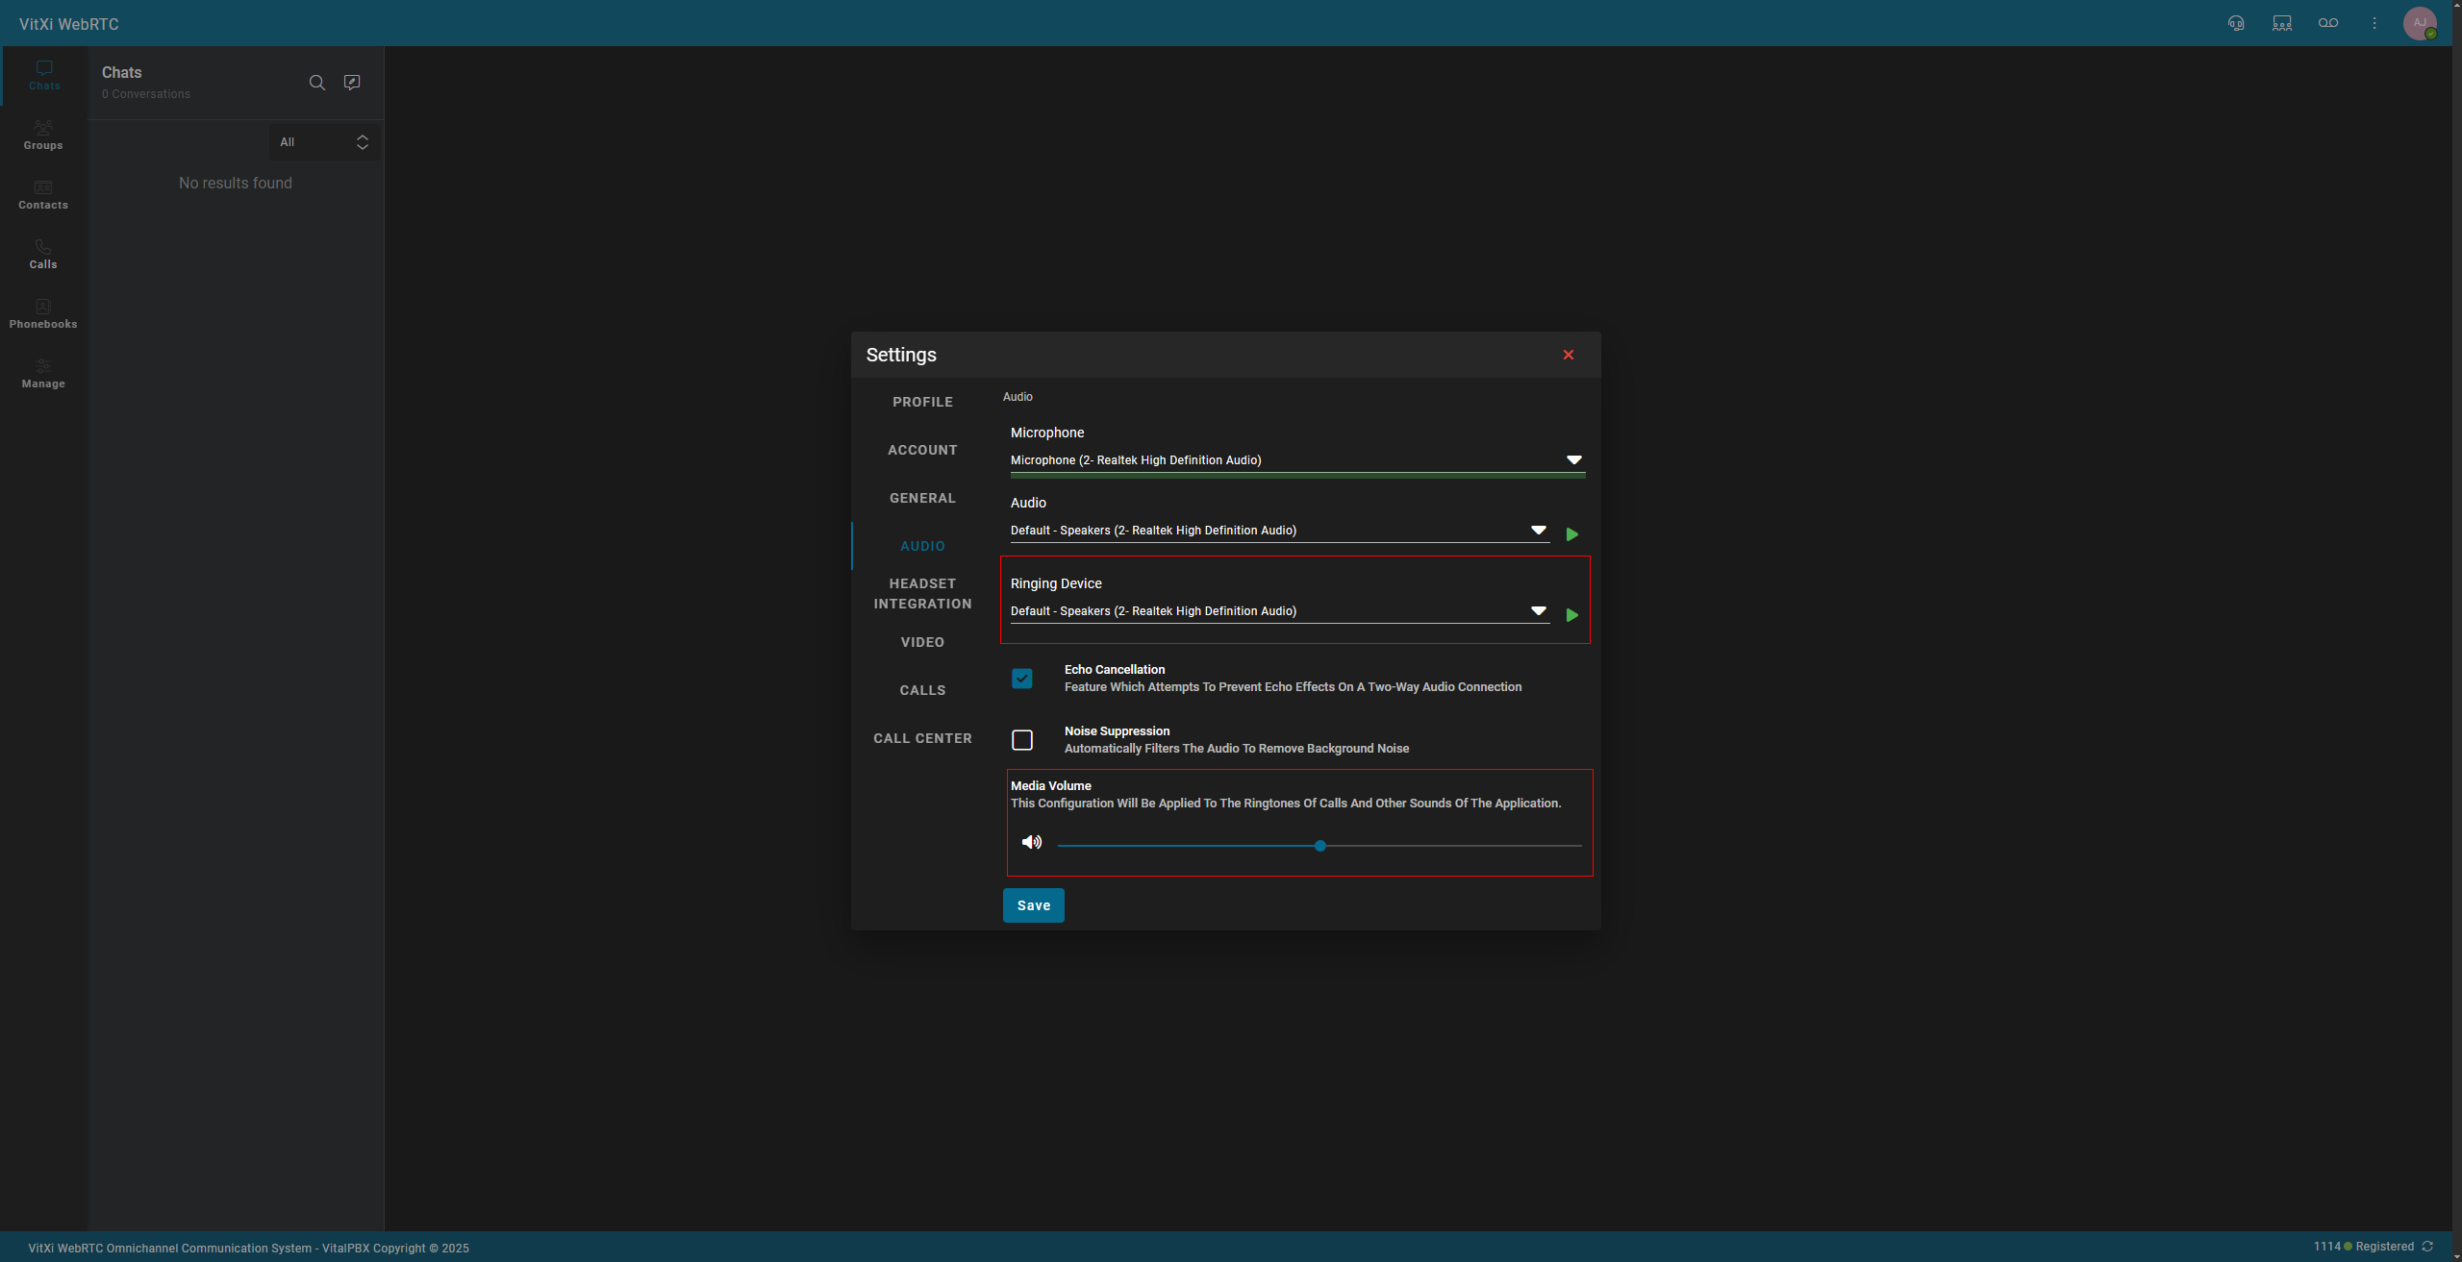Click the headset icon in top bar
Image resolution: width=2462 pixels, height=1262 pixels.
[x=2236, y=23]
